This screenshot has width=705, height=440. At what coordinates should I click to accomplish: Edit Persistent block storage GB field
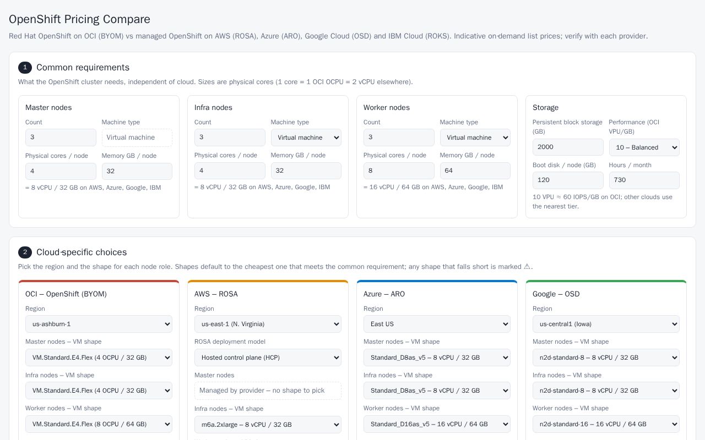(x=568, y=147)
